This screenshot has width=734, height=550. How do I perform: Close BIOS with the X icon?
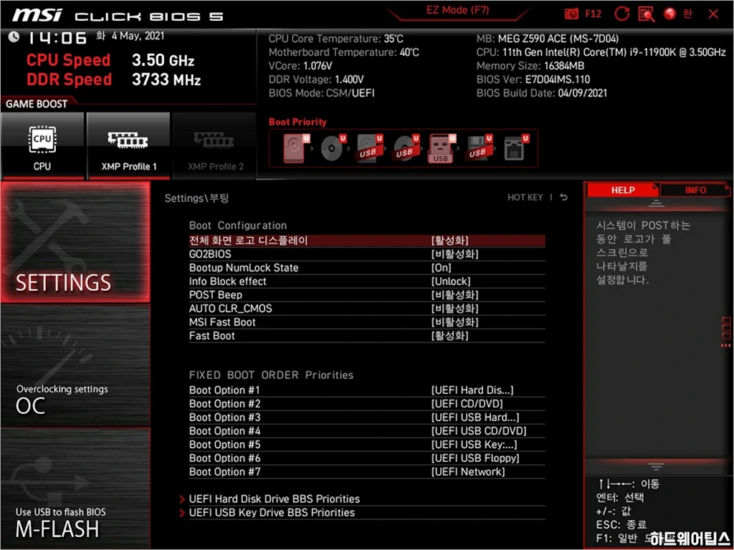(713, 14)
